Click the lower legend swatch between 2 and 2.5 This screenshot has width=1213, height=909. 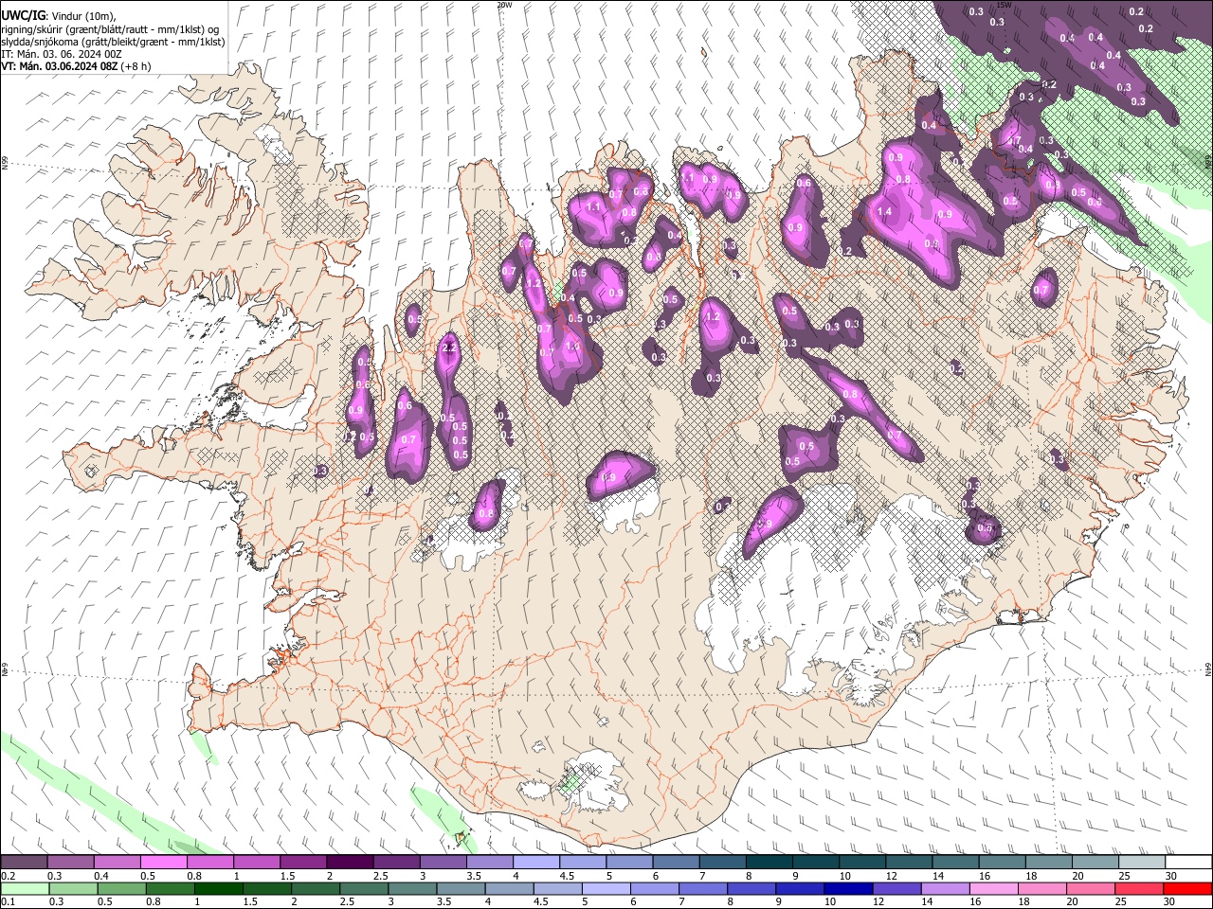click(x=315, y=888)
